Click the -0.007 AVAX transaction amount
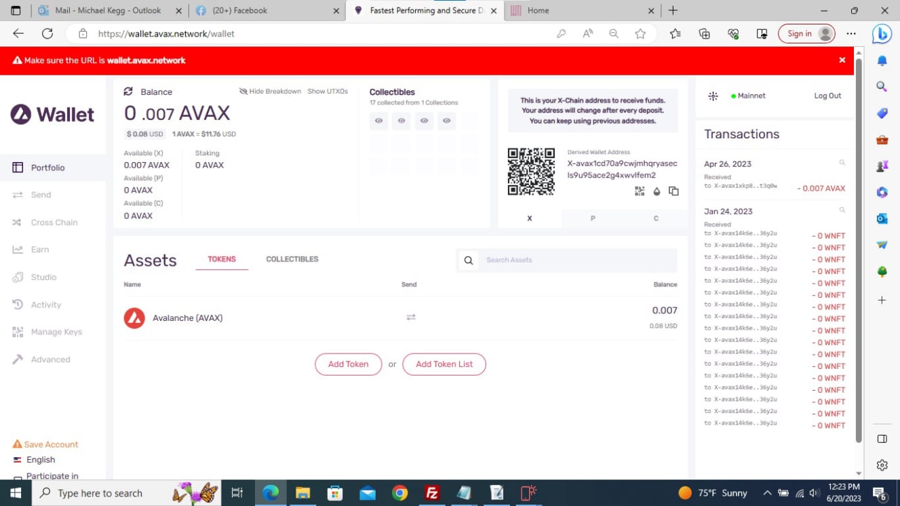The height and width of the screenshot is (506, 900). 821,189
